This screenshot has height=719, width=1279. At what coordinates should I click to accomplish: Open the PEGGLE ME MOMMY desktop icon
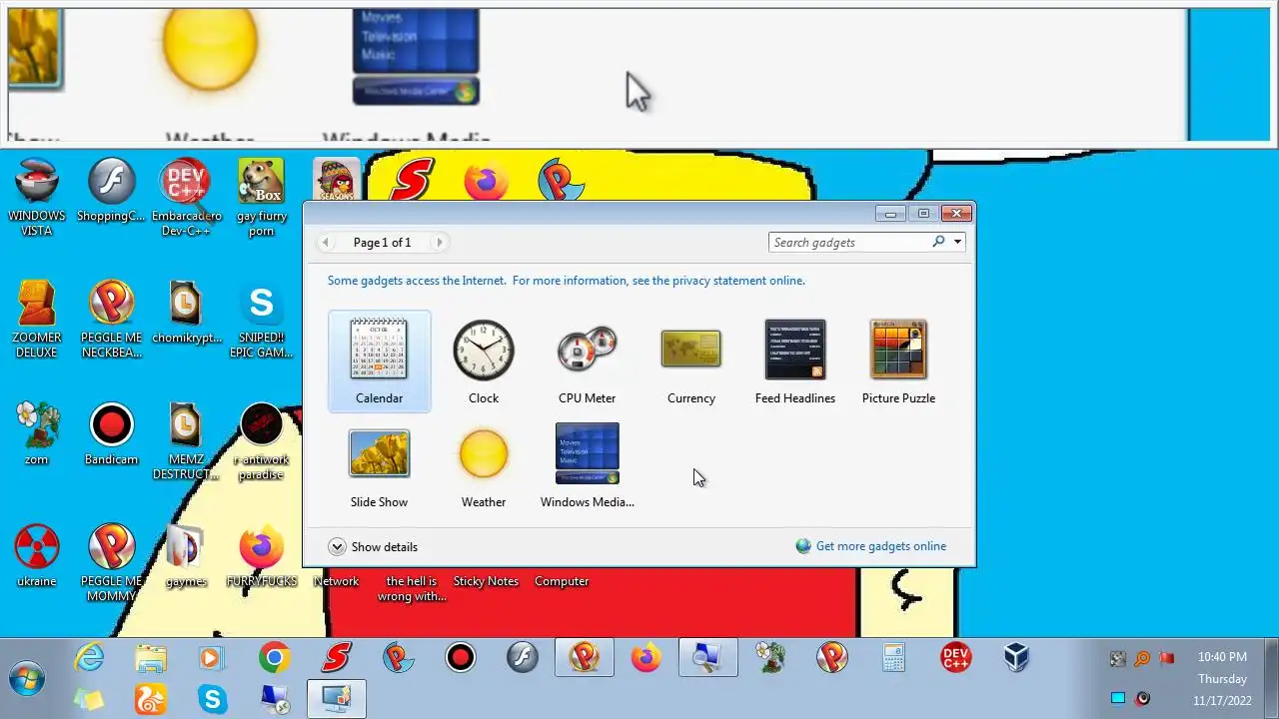tap(111, 563)
